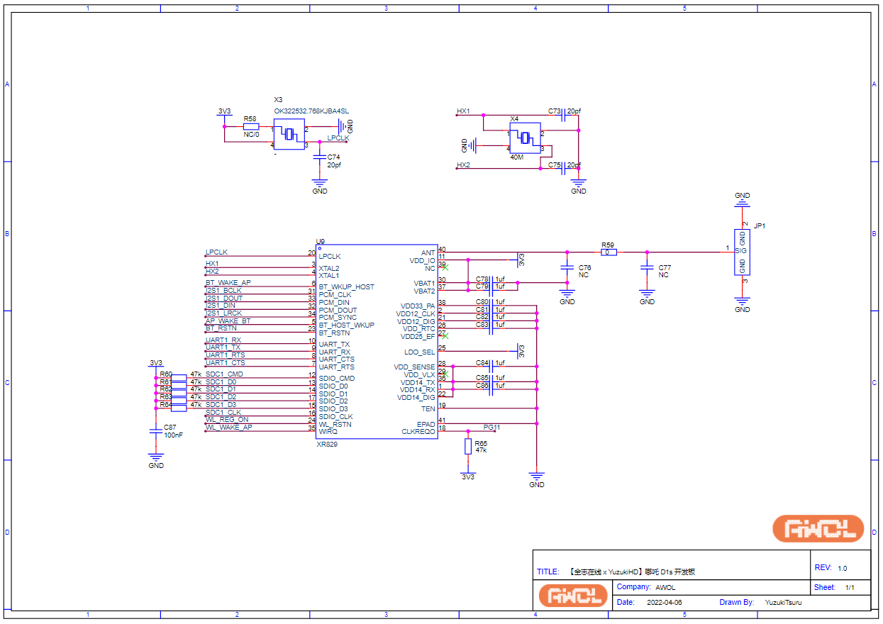Click the large orange AWOL logo
The width and height of the screenshot is (883, 624).
(x=818, y=528)
